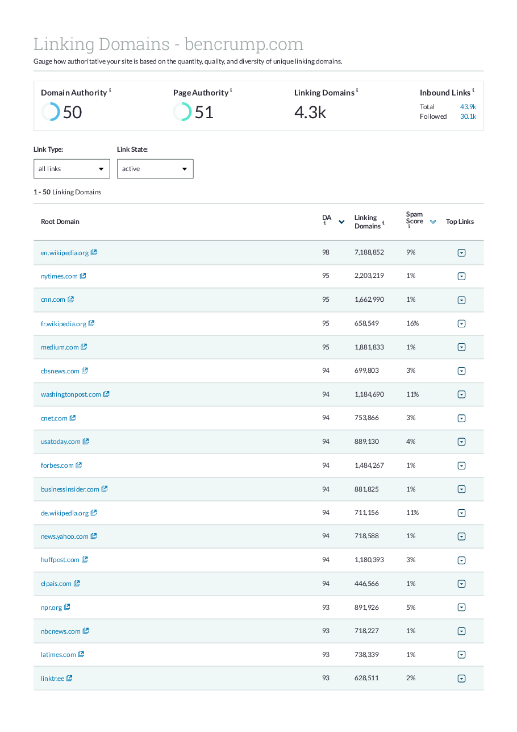The width and height of the screenshot is (517, 732).
Task: Expand Top Links for npr.org row
Action: coord(461,608)
